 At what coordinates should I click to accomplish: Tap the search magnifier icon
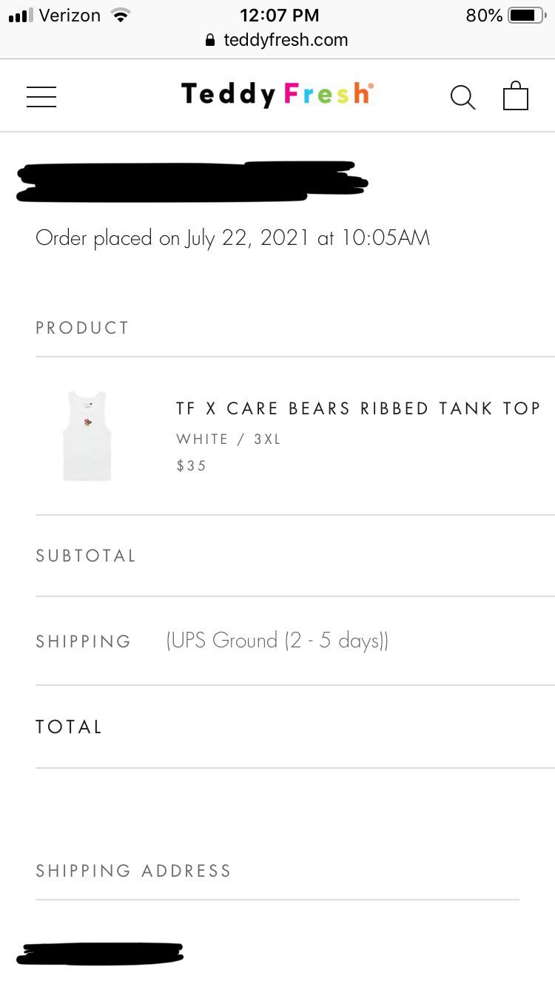[x=462, y=96]
